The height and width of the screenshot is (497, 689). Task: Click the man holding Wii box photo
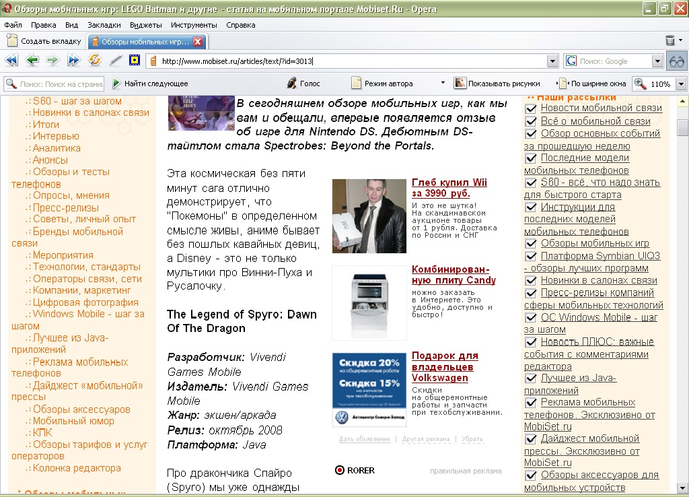[x=369, y=216]
